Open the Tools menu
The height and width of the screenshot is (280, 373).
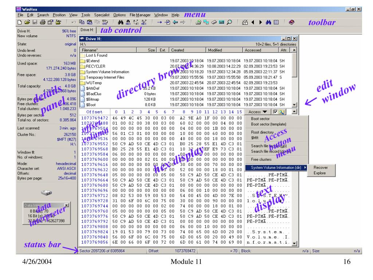tap(86, 15)
